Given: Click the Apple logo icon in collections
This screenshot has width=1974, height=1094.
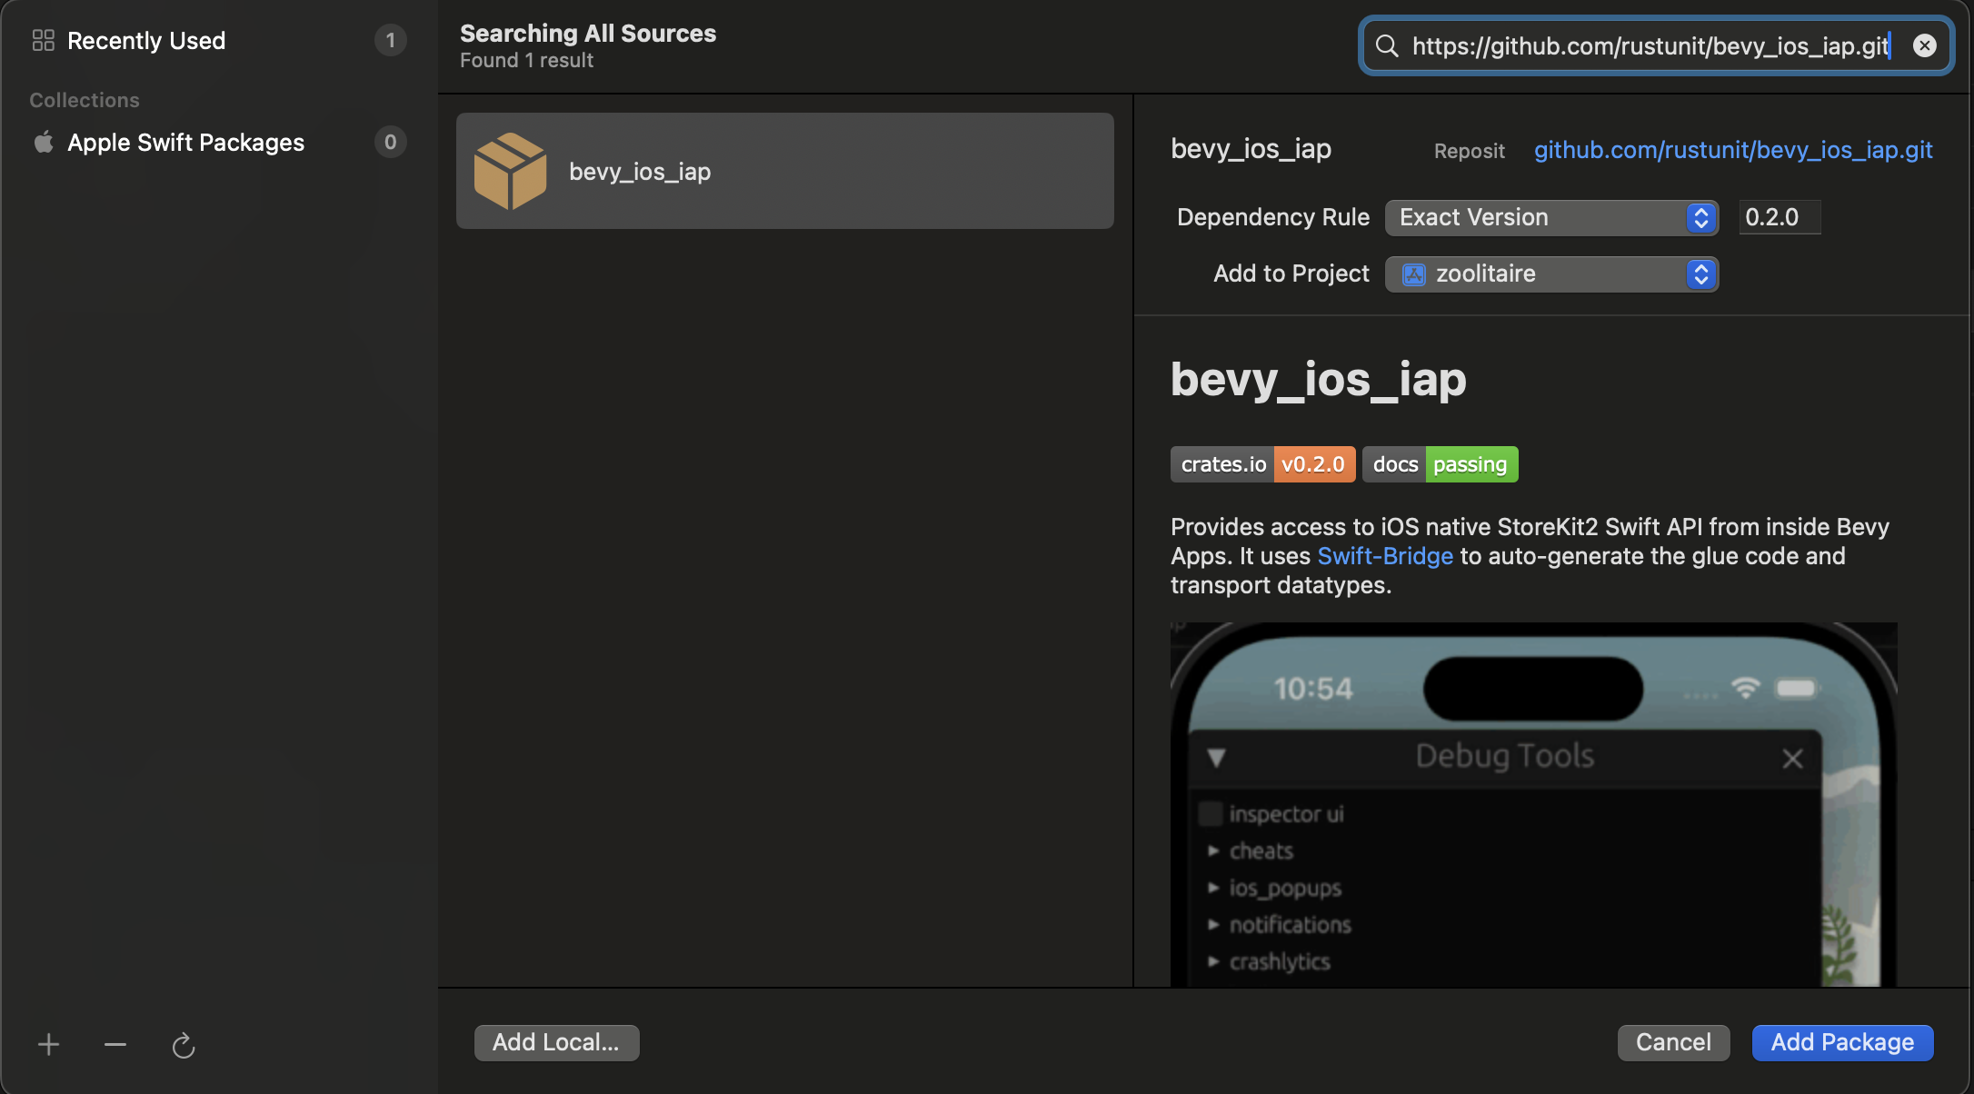Looking at the screenshot, I should click(43, 142).
